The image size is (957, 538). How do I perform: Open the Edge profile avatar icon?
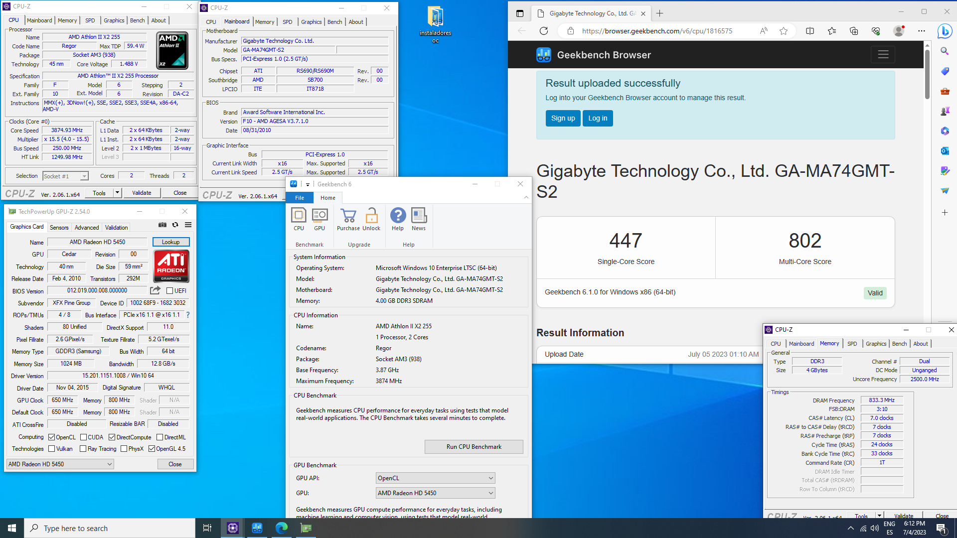coord(899,31)
